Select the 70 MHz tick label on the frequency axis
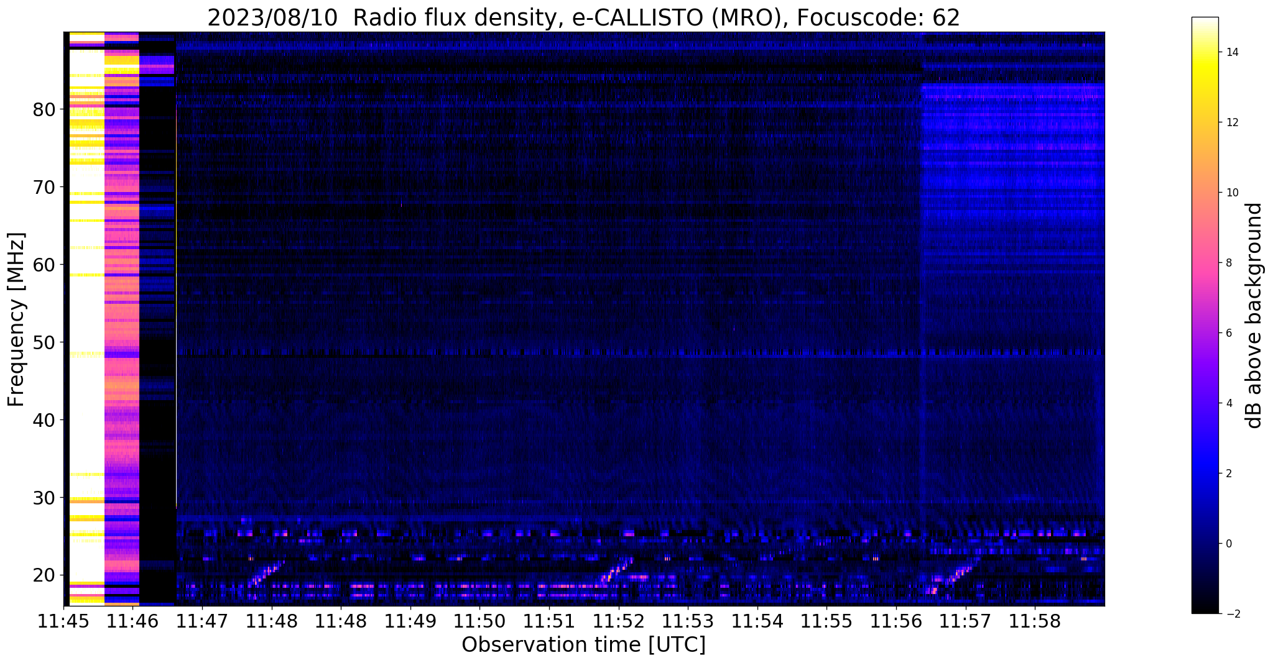This screenshot has height=663, width=1273. tap(44, 188)
